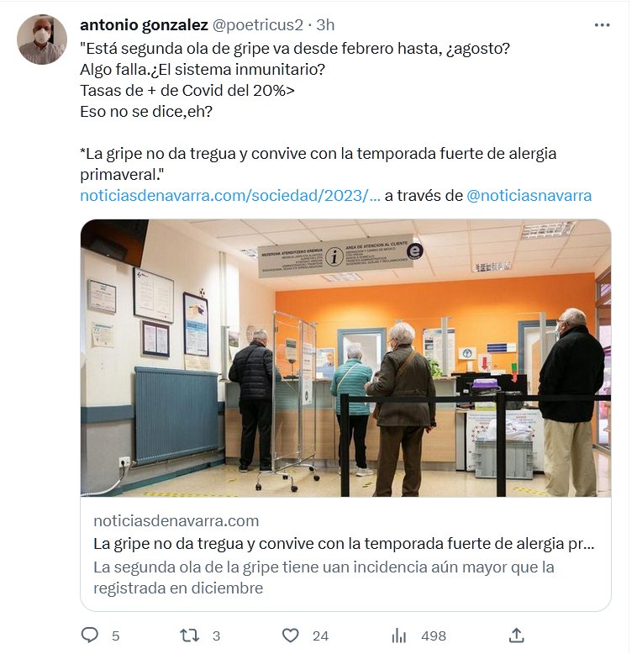637x654 pixels.
Task: Open antonio gonzalez profile avatar
Action: [42, 40]
